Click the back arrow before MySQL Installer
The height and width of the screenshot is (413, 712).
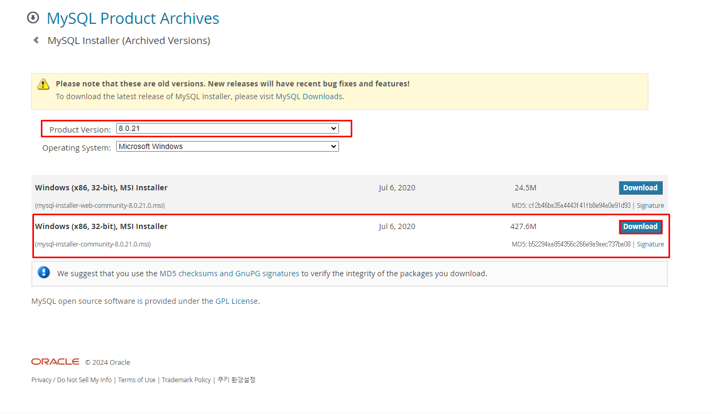click(x=36, y=40)
